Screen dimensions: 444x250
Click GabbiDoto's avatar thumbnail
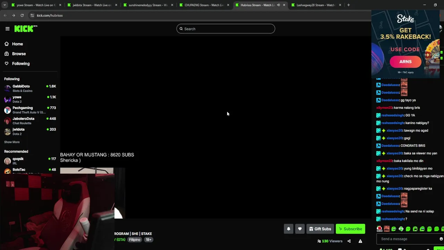click(7, 89)
